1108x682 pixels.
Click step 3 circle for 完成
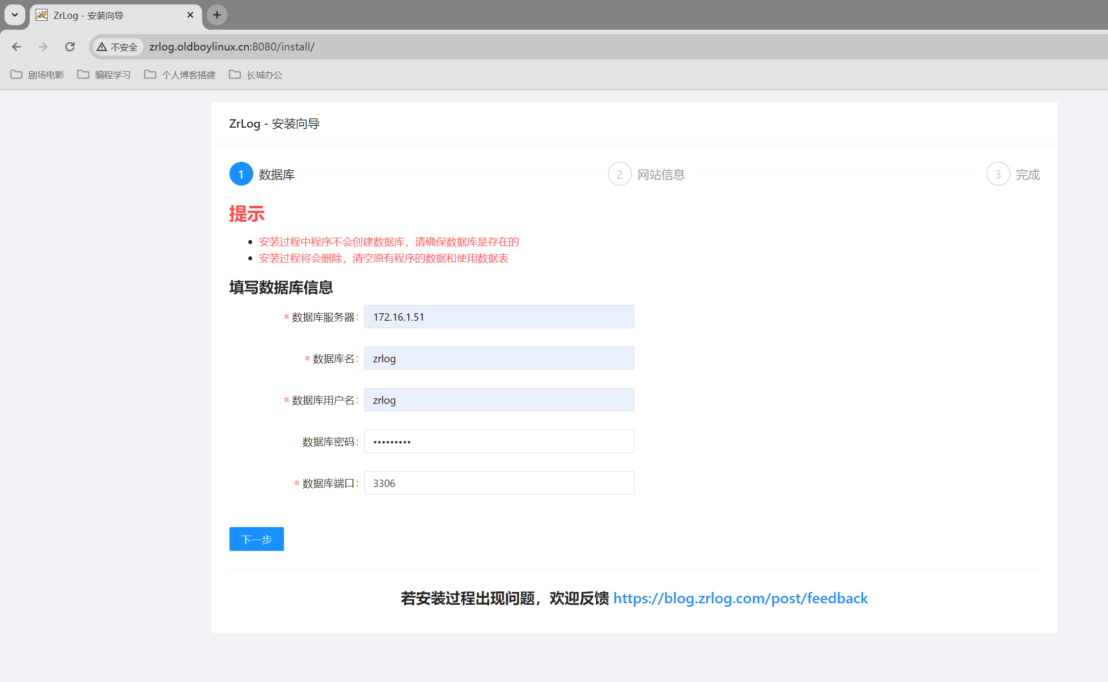click(998, 174)
